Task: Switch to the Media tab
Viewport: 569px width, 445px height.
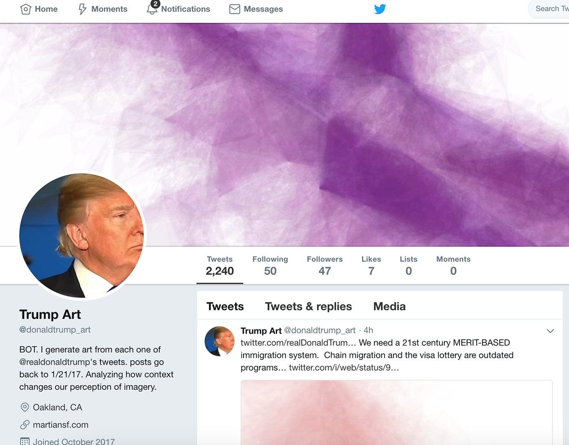Action: click(389, 306)
